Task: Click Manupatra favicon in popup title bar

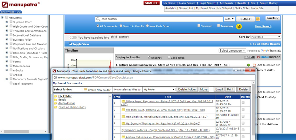Action: tap(54, 71)
